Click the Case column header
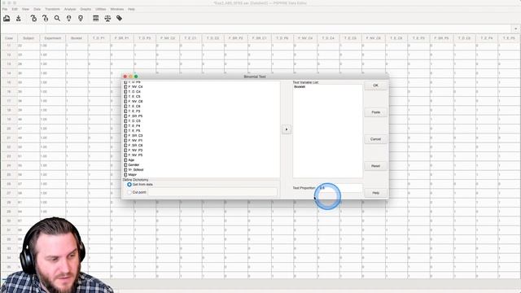Viewport: 521px width, 293px height. coord(9,38)
